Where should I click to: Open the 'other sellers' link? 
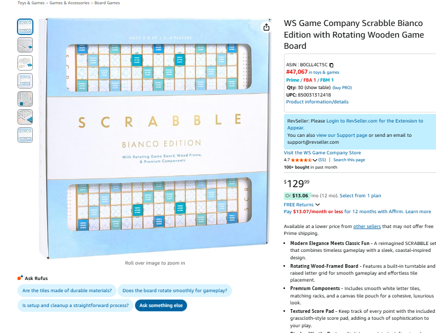click(367, 226)
